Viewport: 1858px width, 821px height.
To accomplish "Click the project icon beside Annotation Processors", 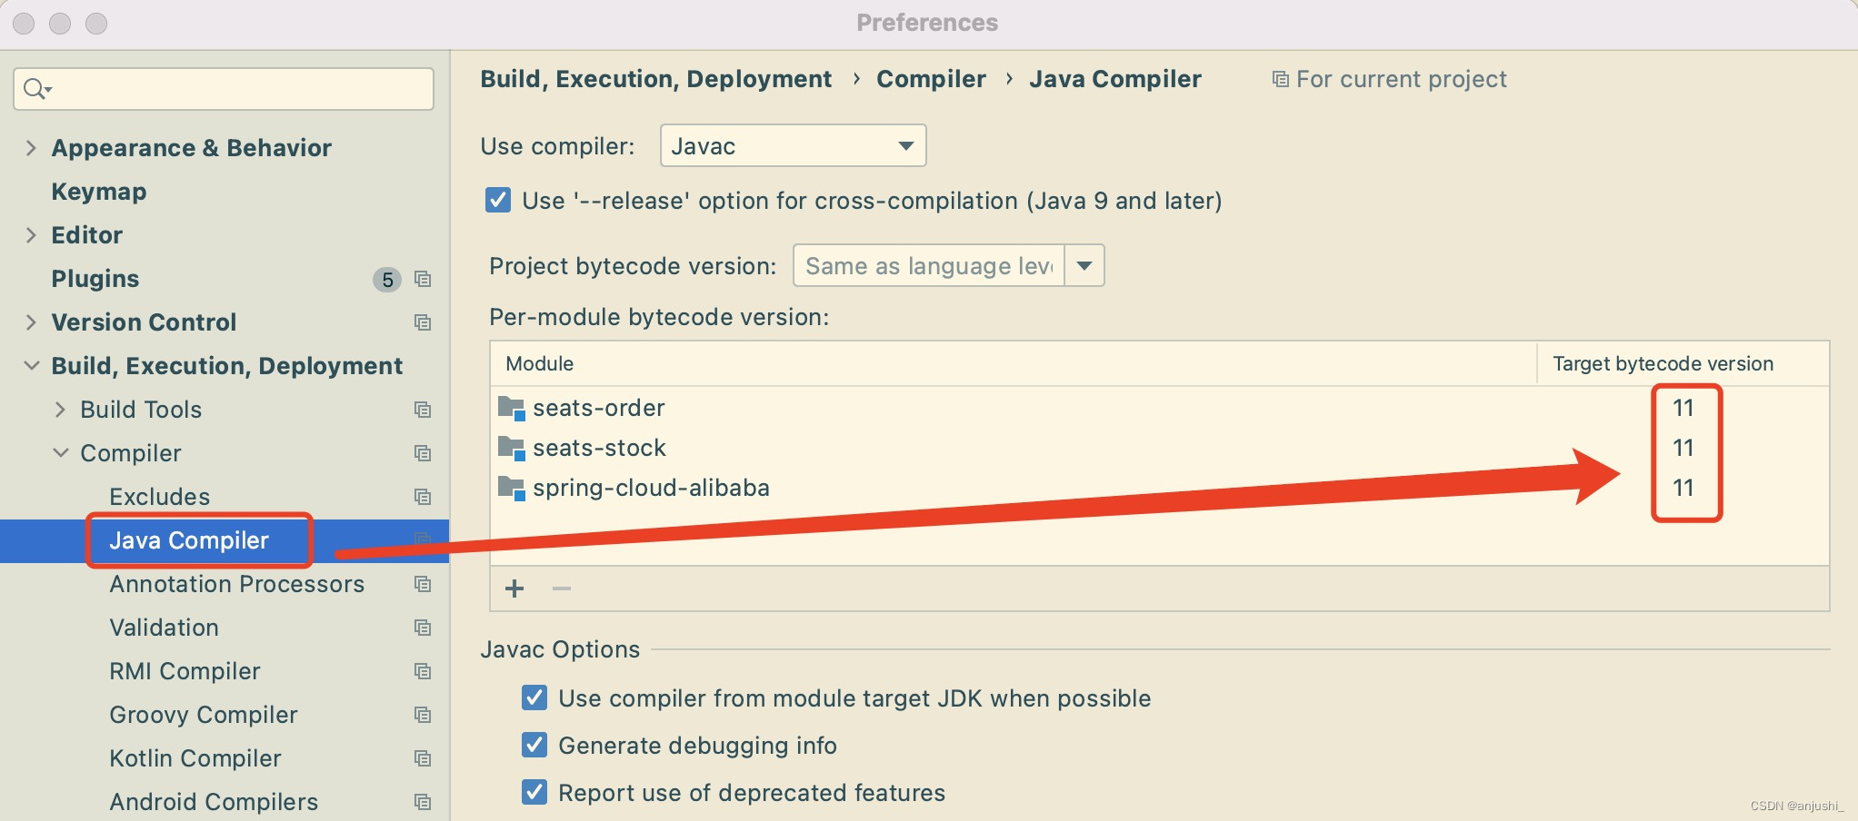I will 423,584.
